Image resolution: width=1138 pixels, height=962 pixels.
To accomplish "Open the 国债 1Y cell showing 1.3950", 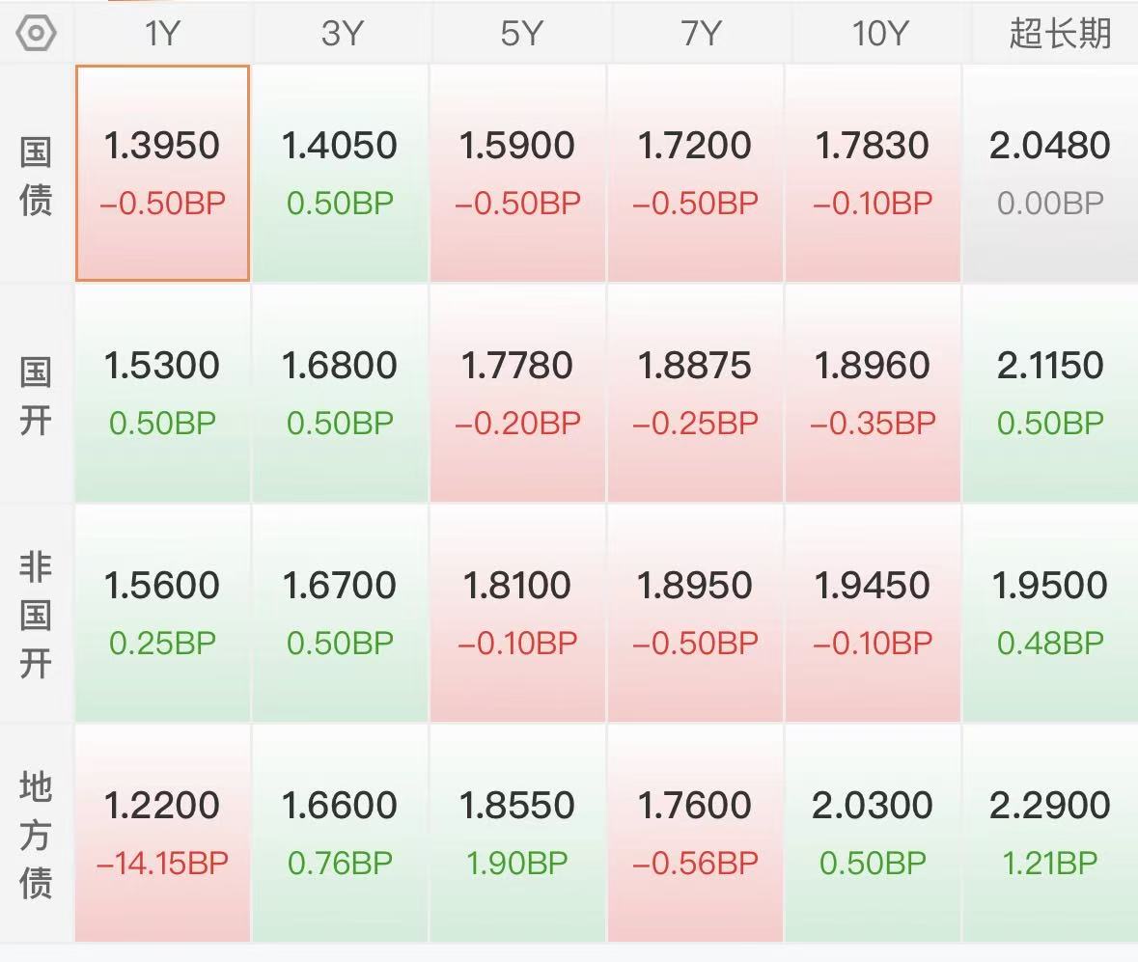I will (x=162, y=174).
